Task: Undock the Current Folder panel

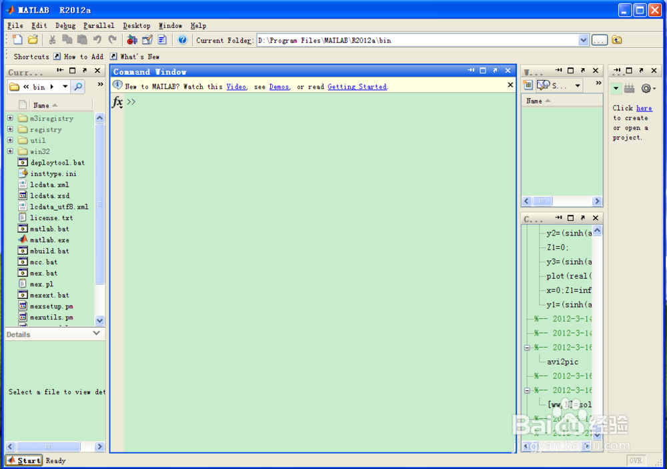Action: pos(85,71)
